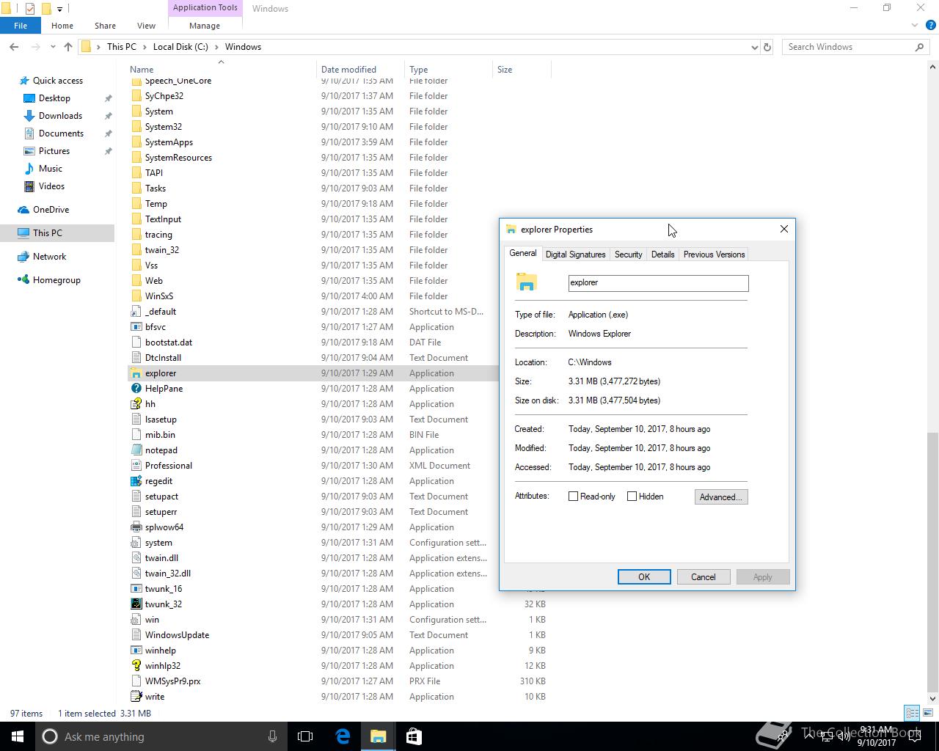939x751 pixels.
Task: Click the write application icon
Action: pyautogui.click(x=136, y=697)
